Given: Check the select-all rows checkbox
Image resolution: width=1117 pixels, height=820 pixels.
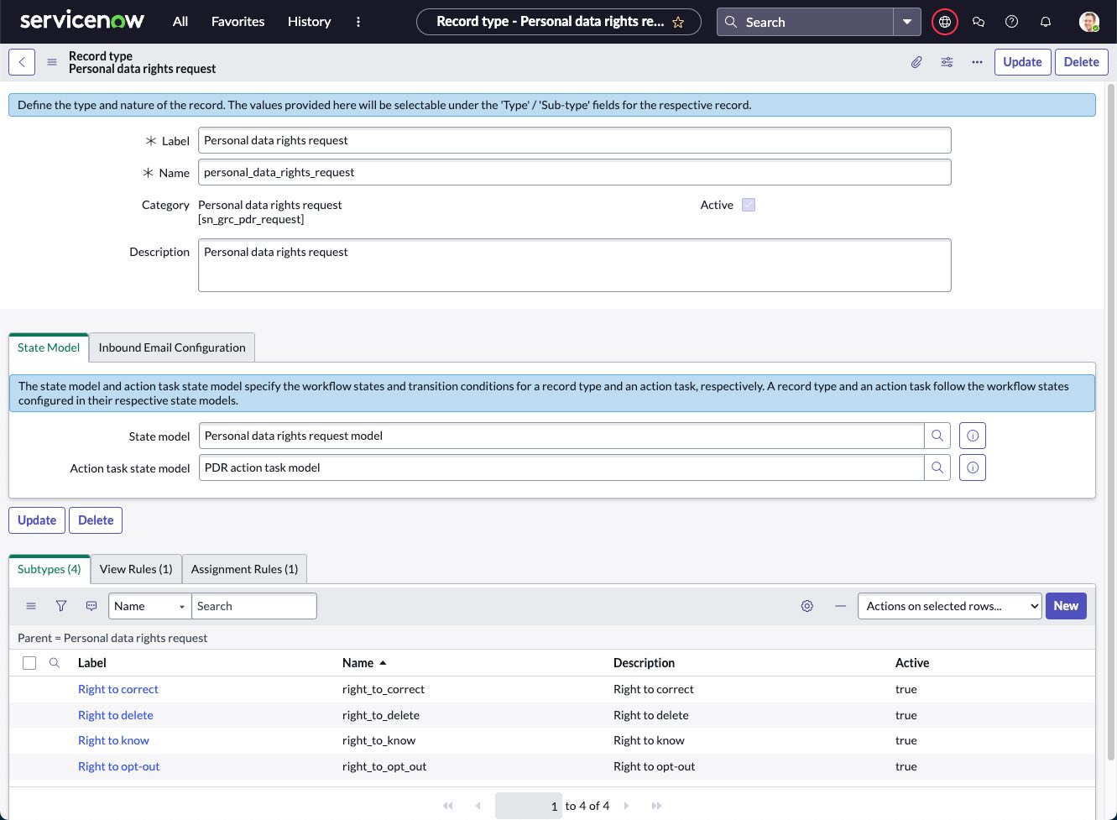Looking at the screenshot, I should tap(29, 663).
